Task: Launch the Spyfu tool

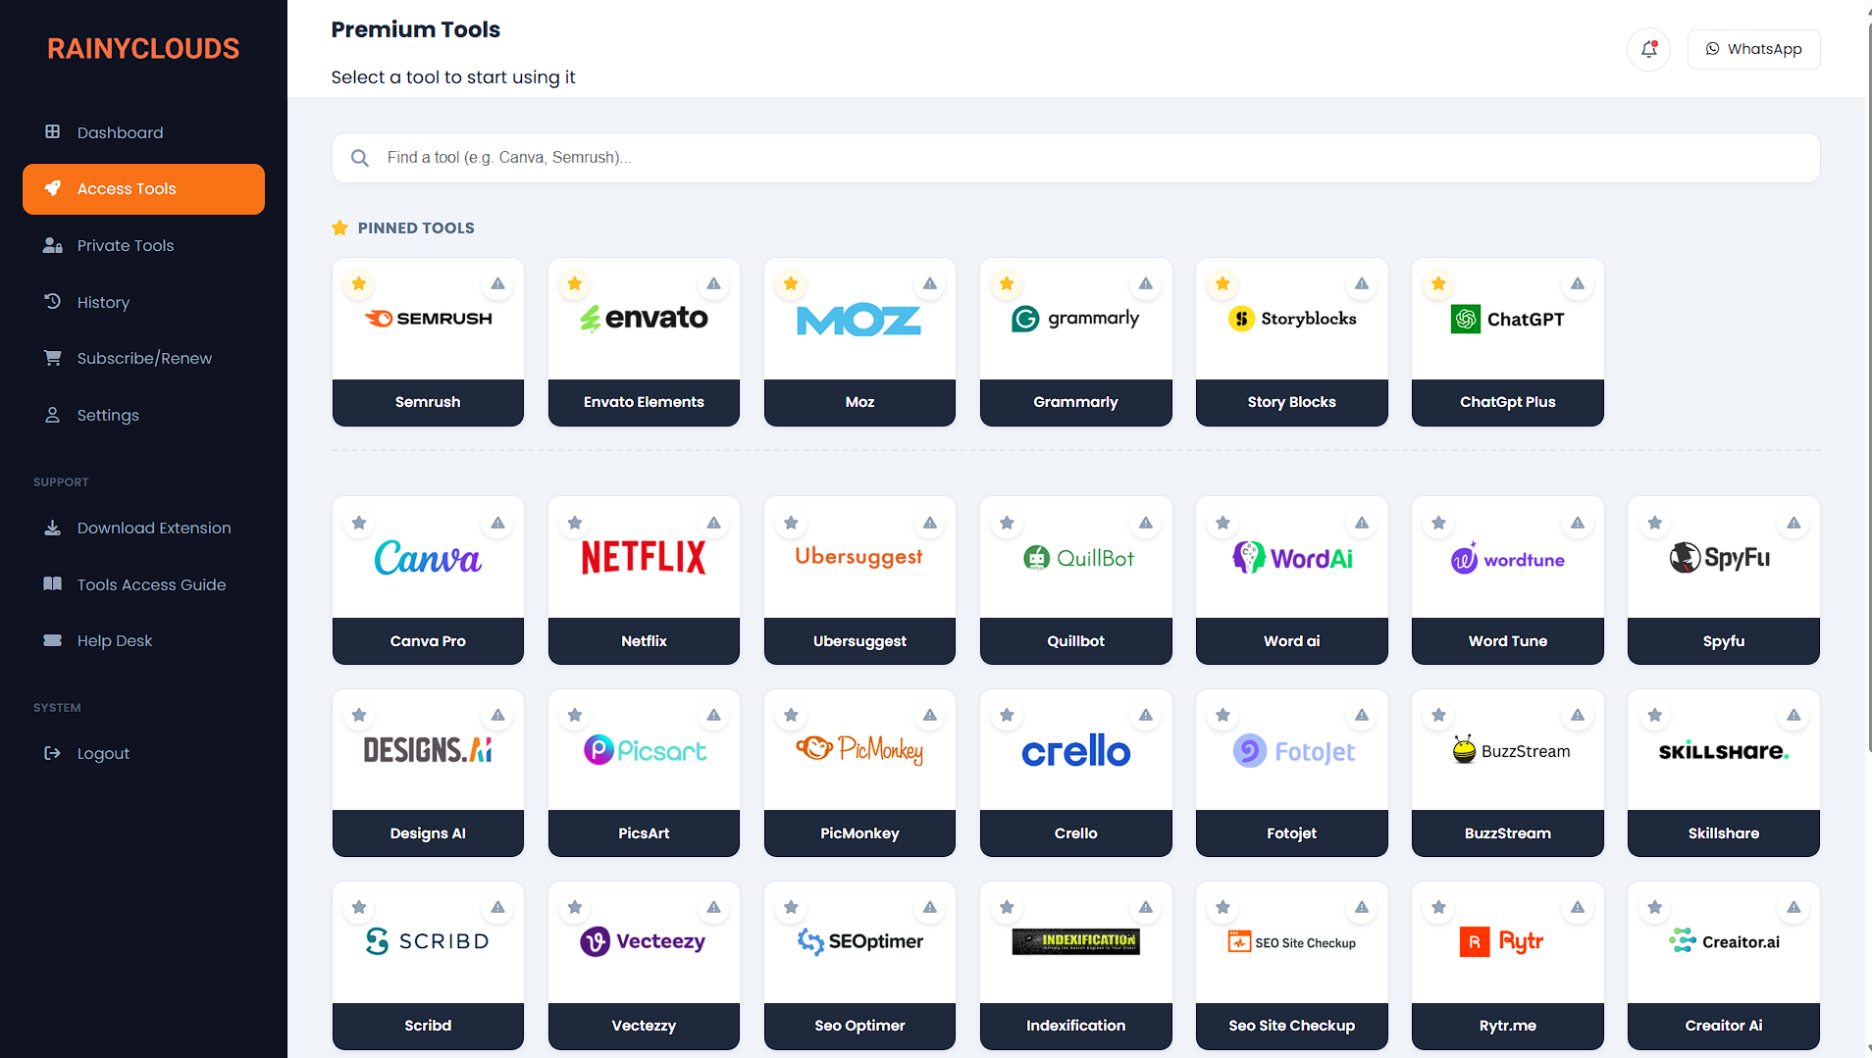Action: click(1723, 580)
